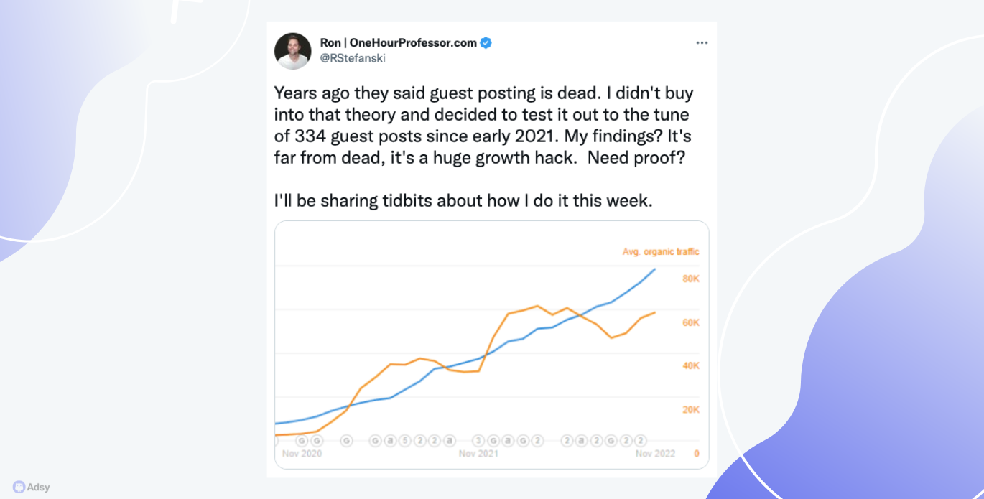Click the blue verified badge

(486, 43)
